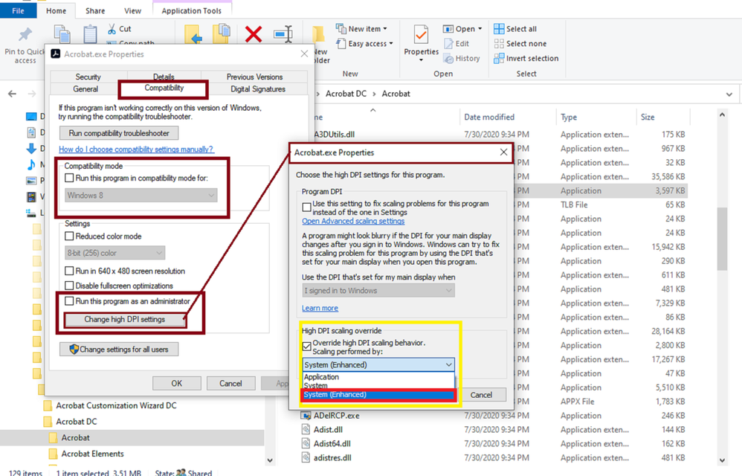Viewport: 742px width, 476px height.
Task: Click the Acrobat DC breadcrumb in address bar
Action: tap(346, 94)
